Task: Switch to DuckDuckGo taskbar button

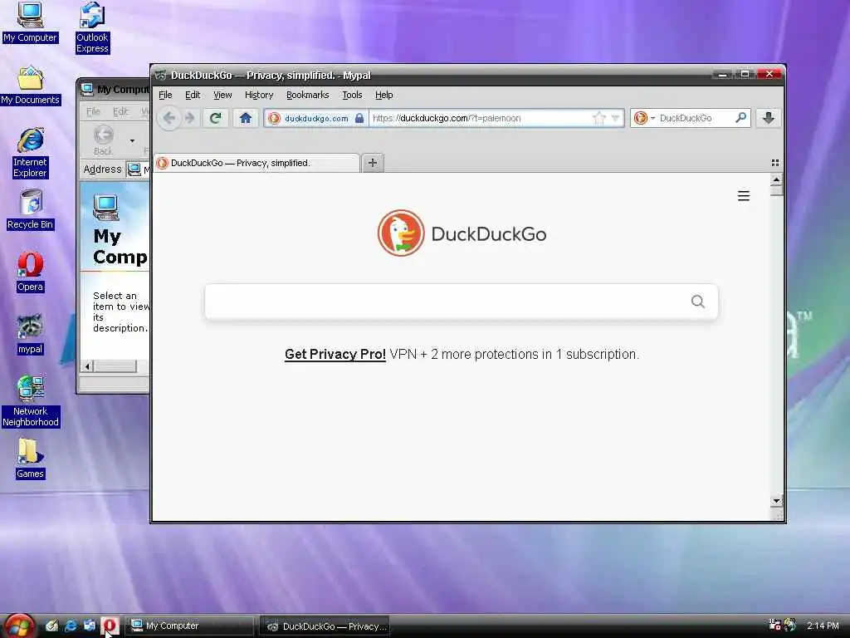Action: pos(325,626)
